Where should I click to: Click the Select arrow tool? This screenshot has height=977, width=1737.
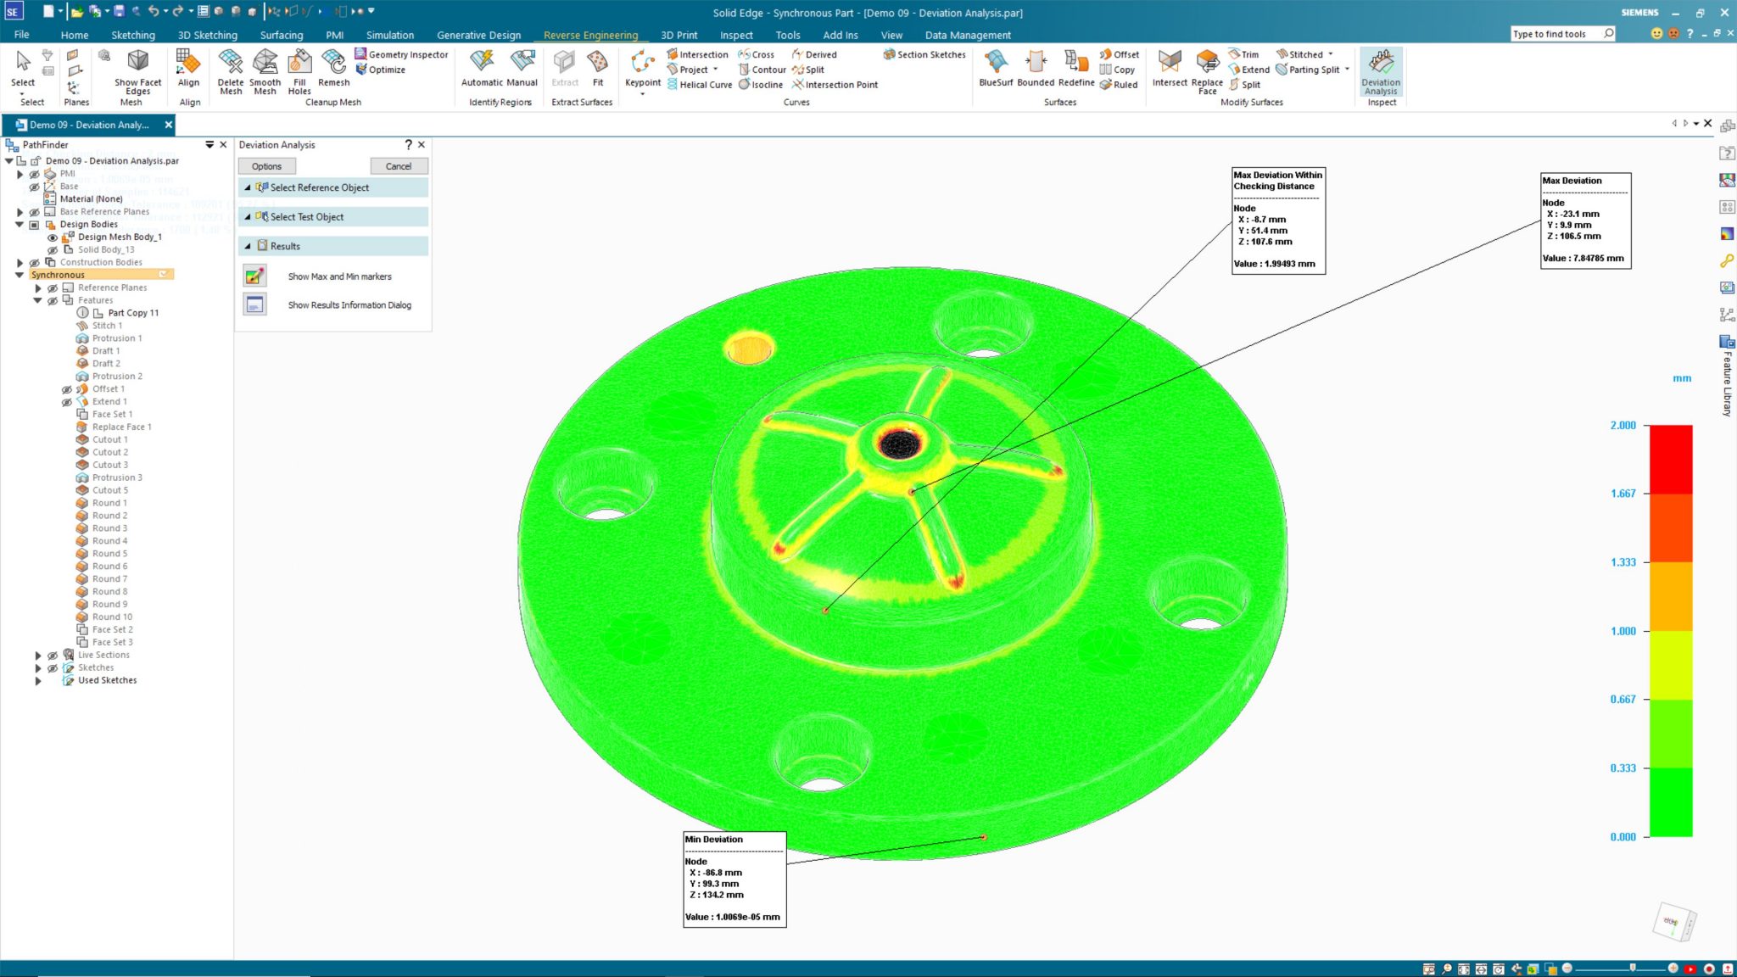(23, 68)
